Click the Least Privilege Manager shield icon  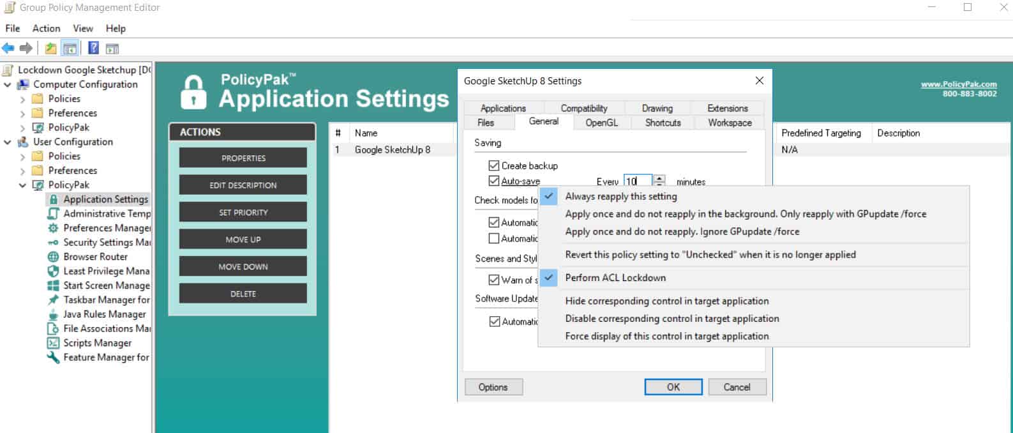[54, 271]
